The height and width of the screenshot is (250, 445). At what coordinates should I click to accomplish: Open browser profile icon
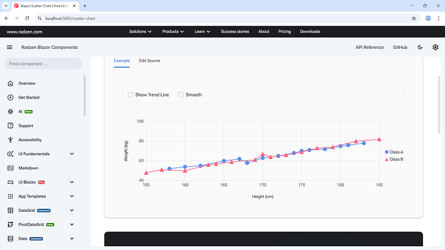click(428, 19)
